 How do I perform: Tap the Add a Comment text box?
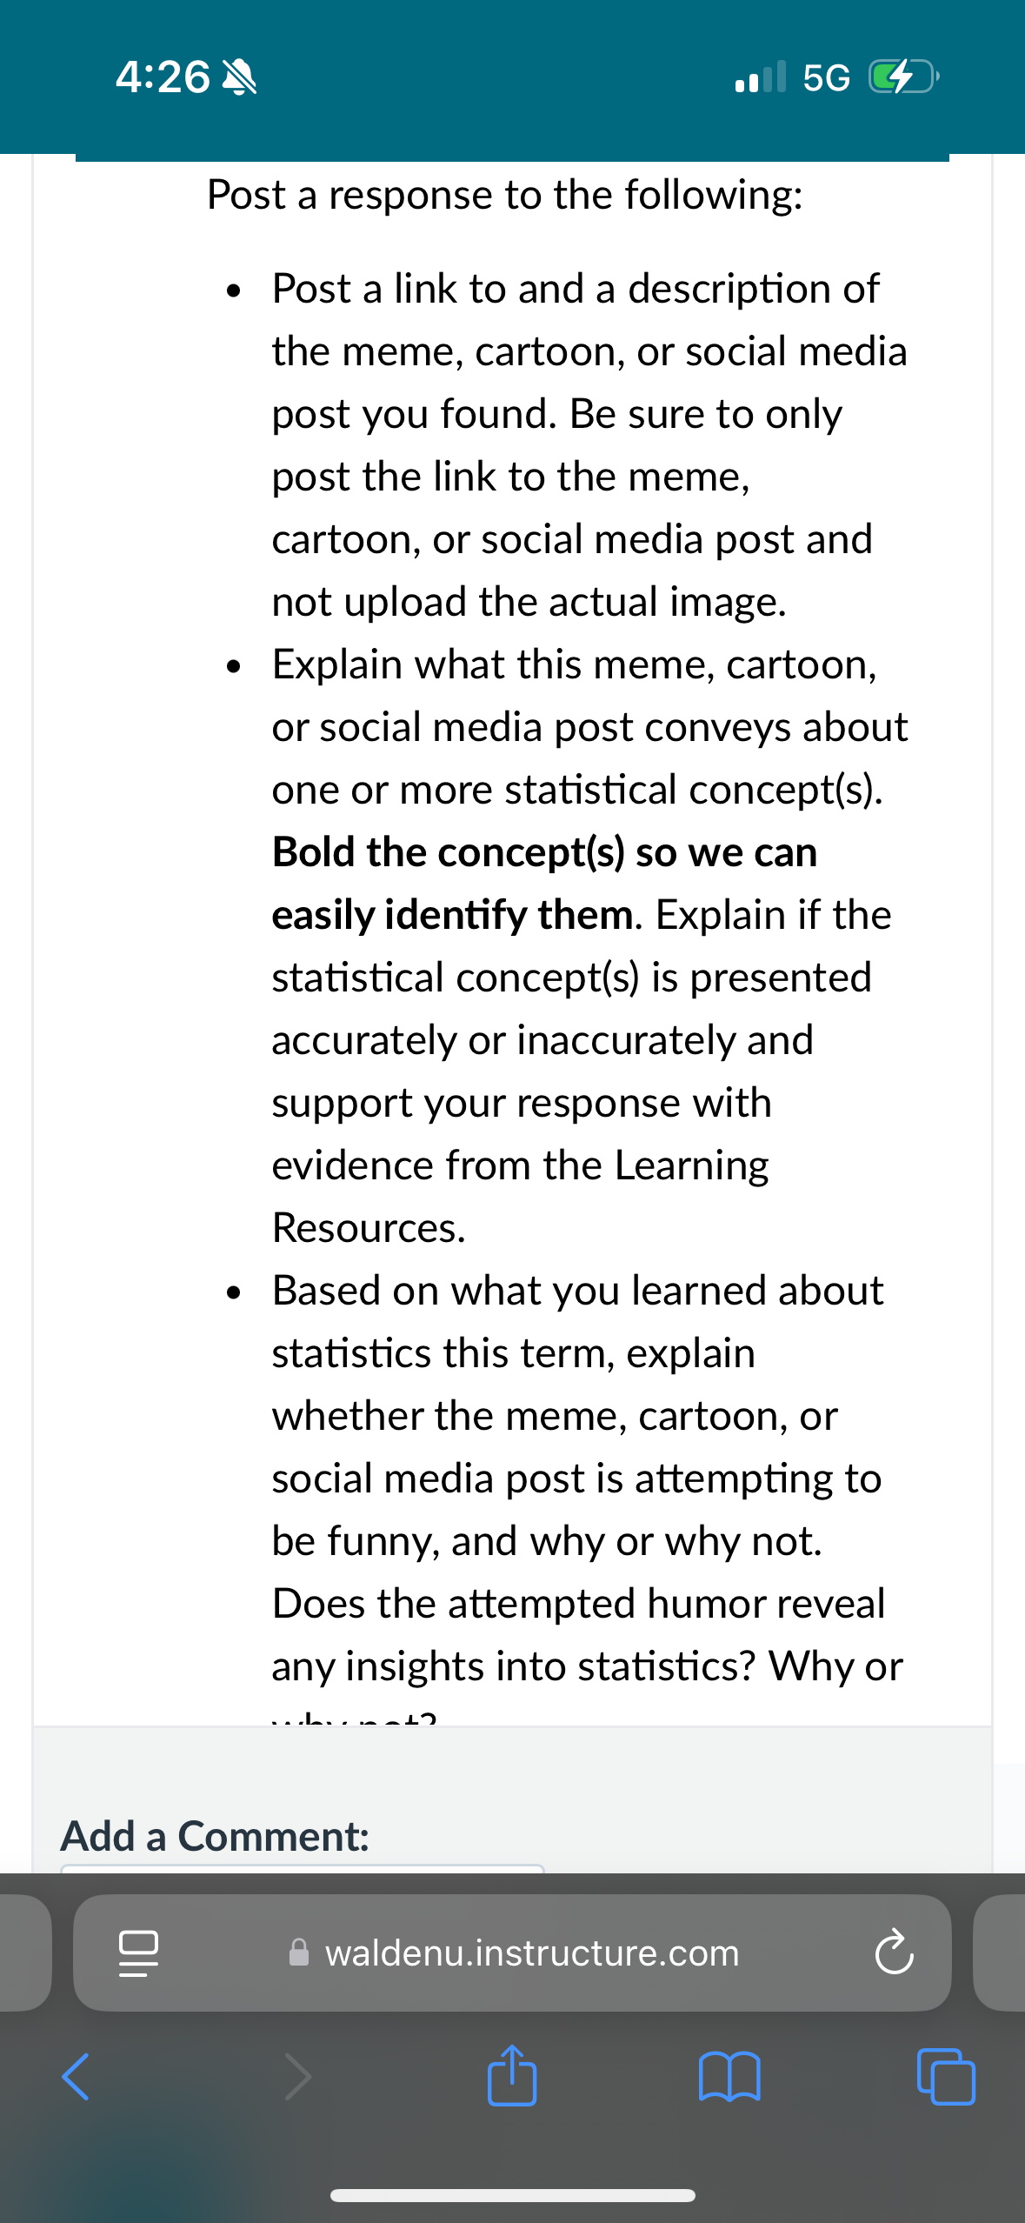[x=302, y=1868]
